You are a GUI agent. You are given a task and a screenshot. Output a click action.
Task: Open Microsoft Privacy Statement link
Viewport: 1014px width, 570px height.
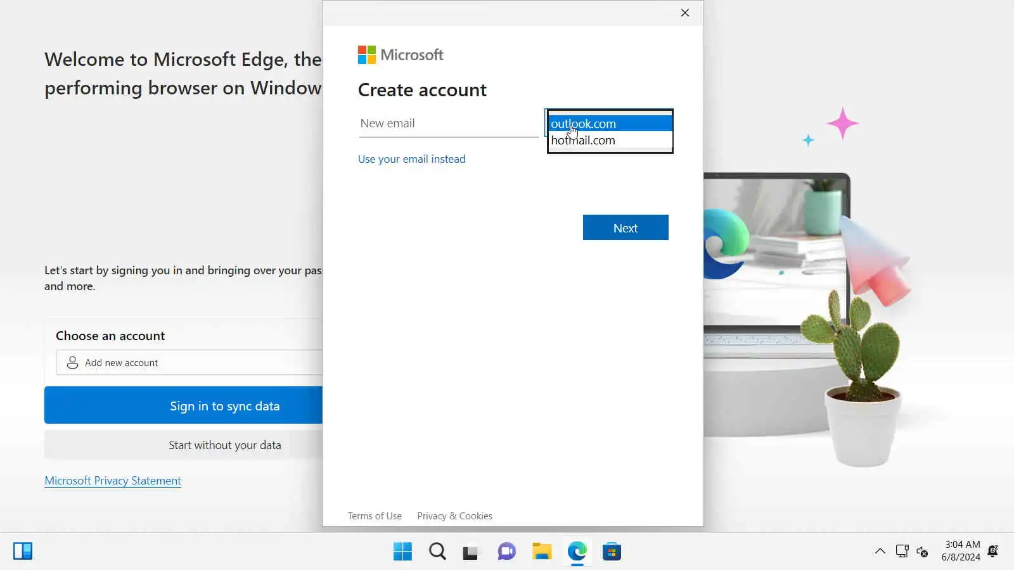113,481
